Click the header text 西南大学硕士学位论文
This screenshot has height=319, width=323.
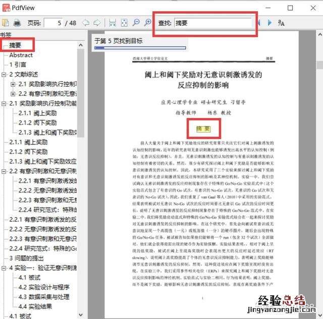(x=150, y=59)
